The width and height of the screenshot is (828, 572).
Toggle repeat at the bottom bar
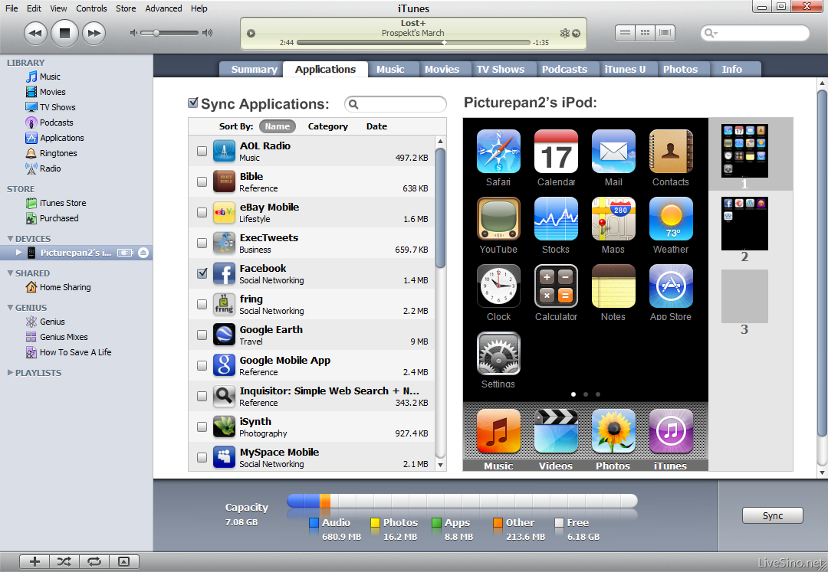pos(94,561)
